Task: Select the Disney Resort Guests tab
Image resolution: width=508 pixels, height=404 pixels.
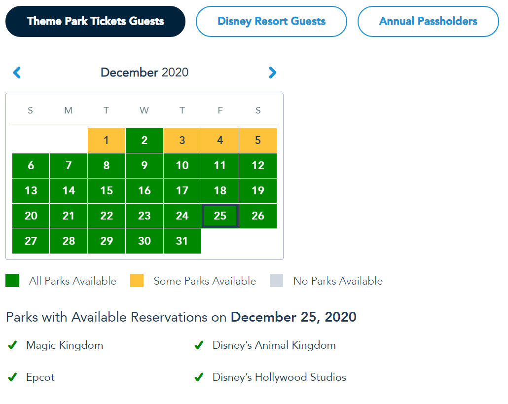Action: click(271, 21)
